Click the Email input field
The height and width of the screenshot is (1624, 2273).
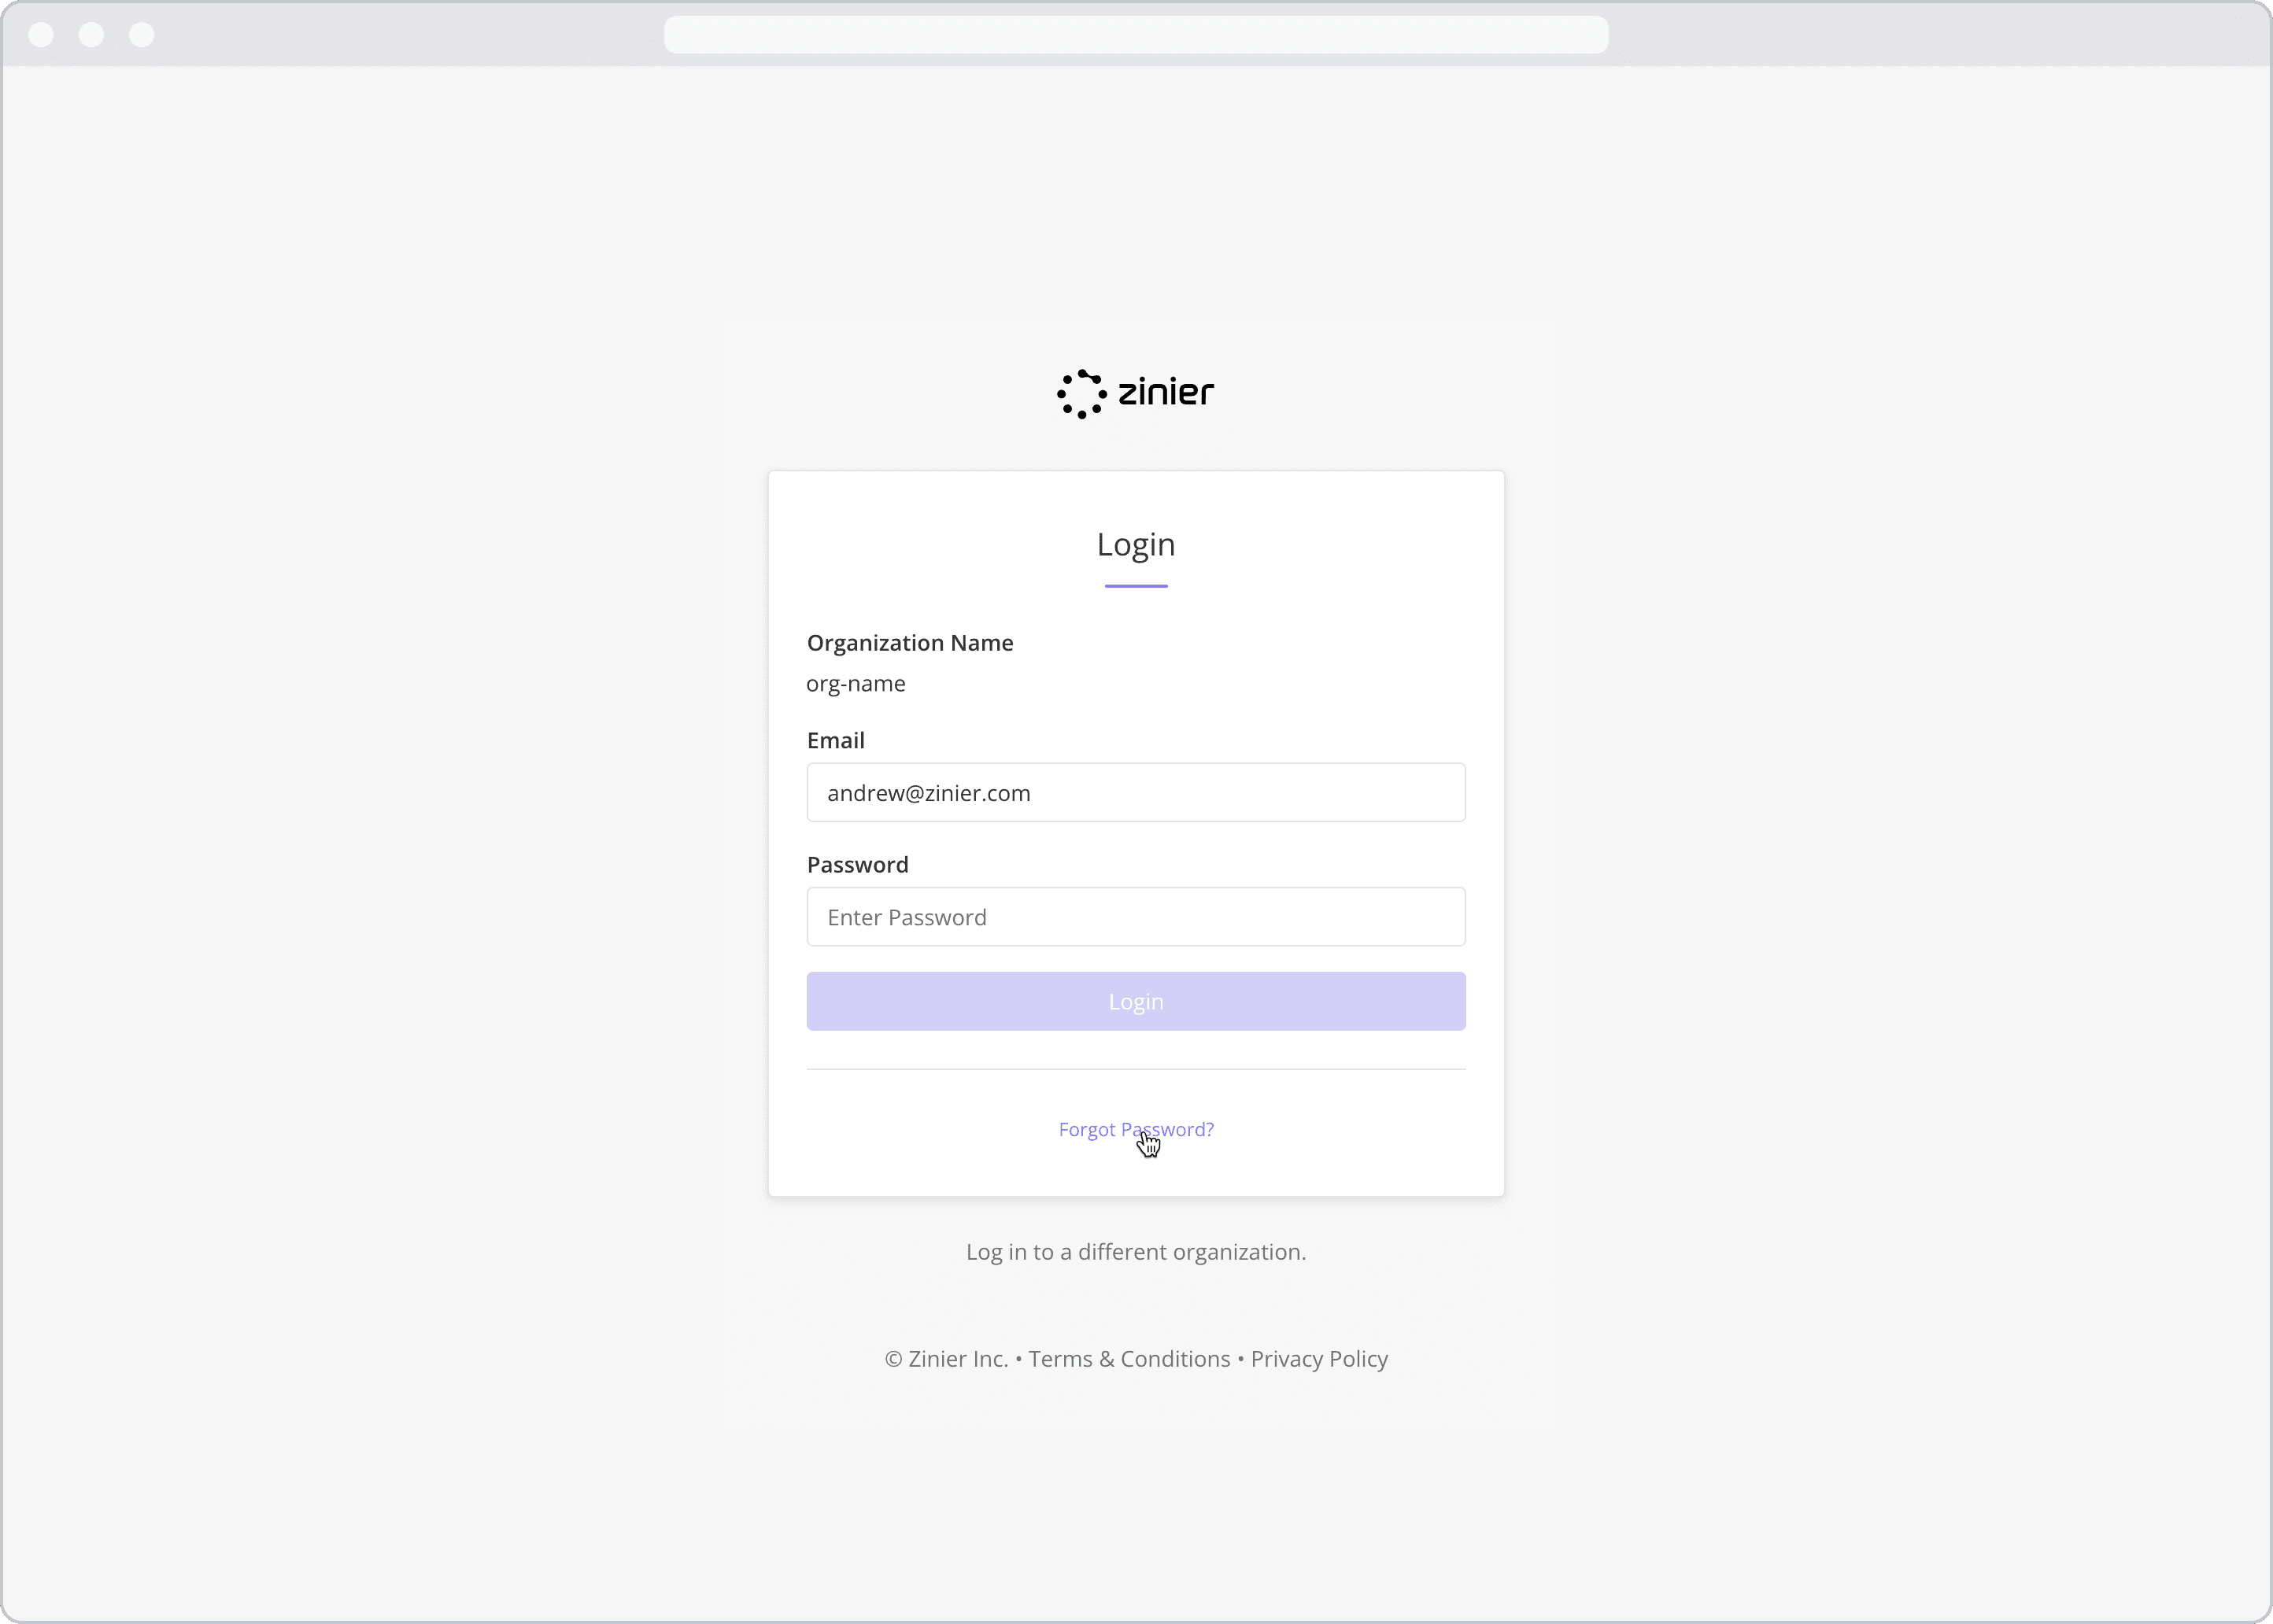pos(1136,792)
